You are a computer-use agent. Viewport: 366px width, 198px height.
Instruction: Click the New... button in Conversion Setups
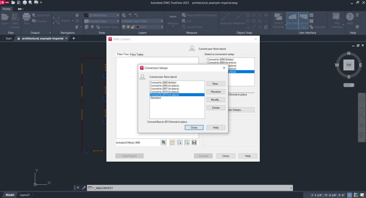tap(216, 84)
